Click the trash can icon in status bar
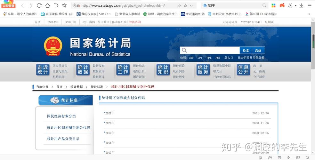Image resolution: width=315 pixels, height=160 pixels. (x=279, y=157)
